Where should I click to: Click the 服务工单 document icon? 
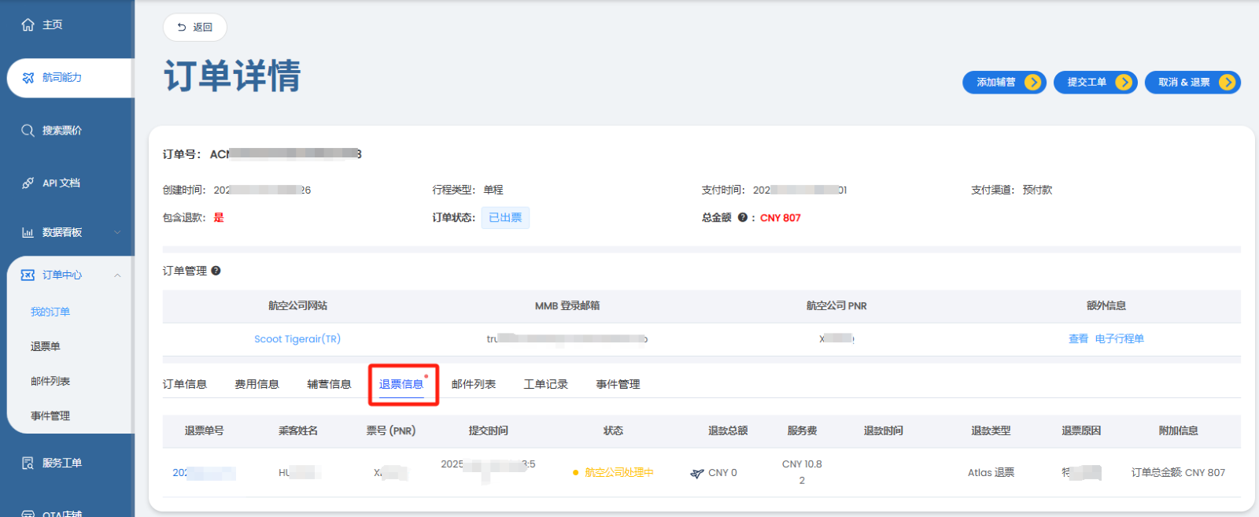click(x=28, y=463)
